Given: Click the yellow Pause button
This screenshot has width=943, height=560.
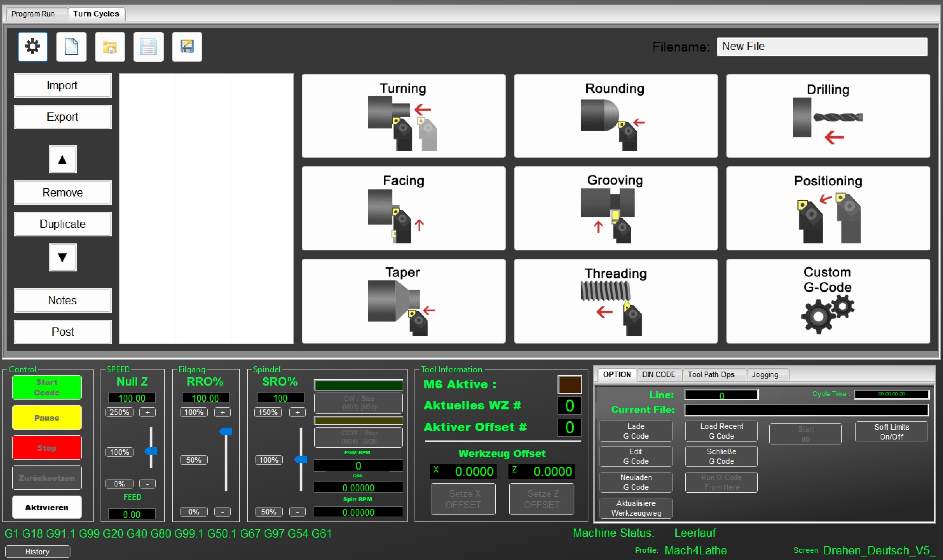Looking at the screenshot, I should pos(47,418).
